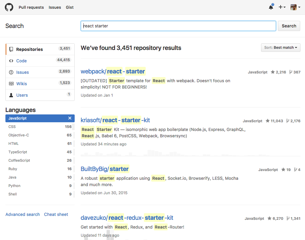Screen dimensions: 305x240
Task: Filter results by HTML language
Action: pos(40,144)
